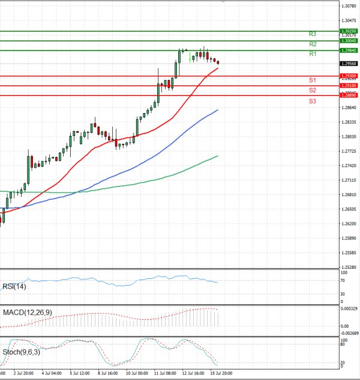This screenshot has width=360, height=380.
Task: Click the 2 Jul 20:00 time label
Action: click(x=23, y=373)
